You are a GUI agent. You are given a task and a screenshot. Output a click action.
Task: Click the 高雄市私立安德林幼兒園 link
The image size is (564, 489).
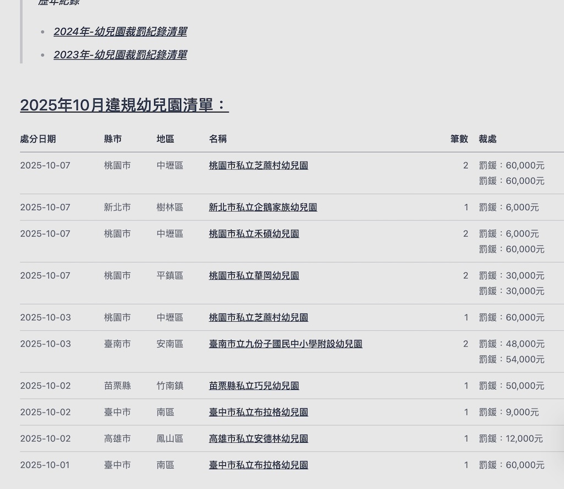click(258, 438)
